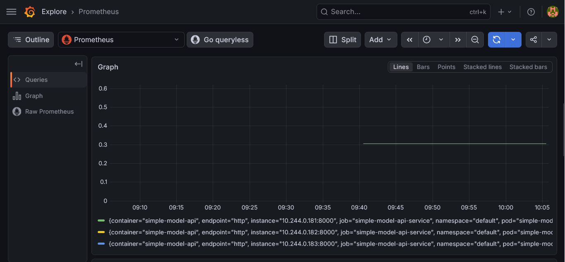Click the 0.3 y-axis label

pyautogui.click(x=103, y=145)
